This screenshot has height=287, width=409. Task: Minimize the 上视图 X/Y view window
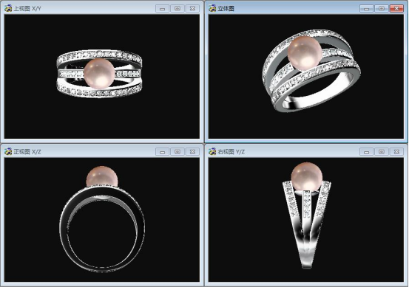162,9
